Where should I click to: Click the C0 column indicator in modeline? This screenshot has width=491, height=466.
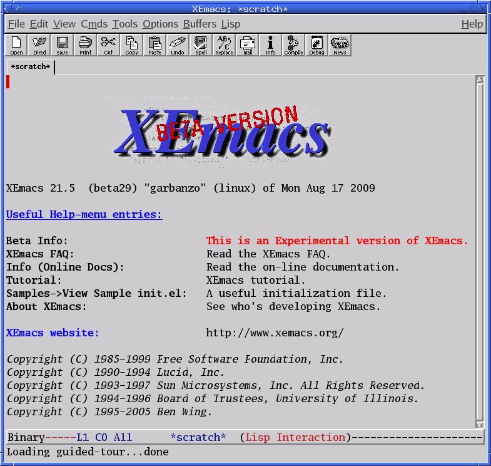[x=101, y=437]
